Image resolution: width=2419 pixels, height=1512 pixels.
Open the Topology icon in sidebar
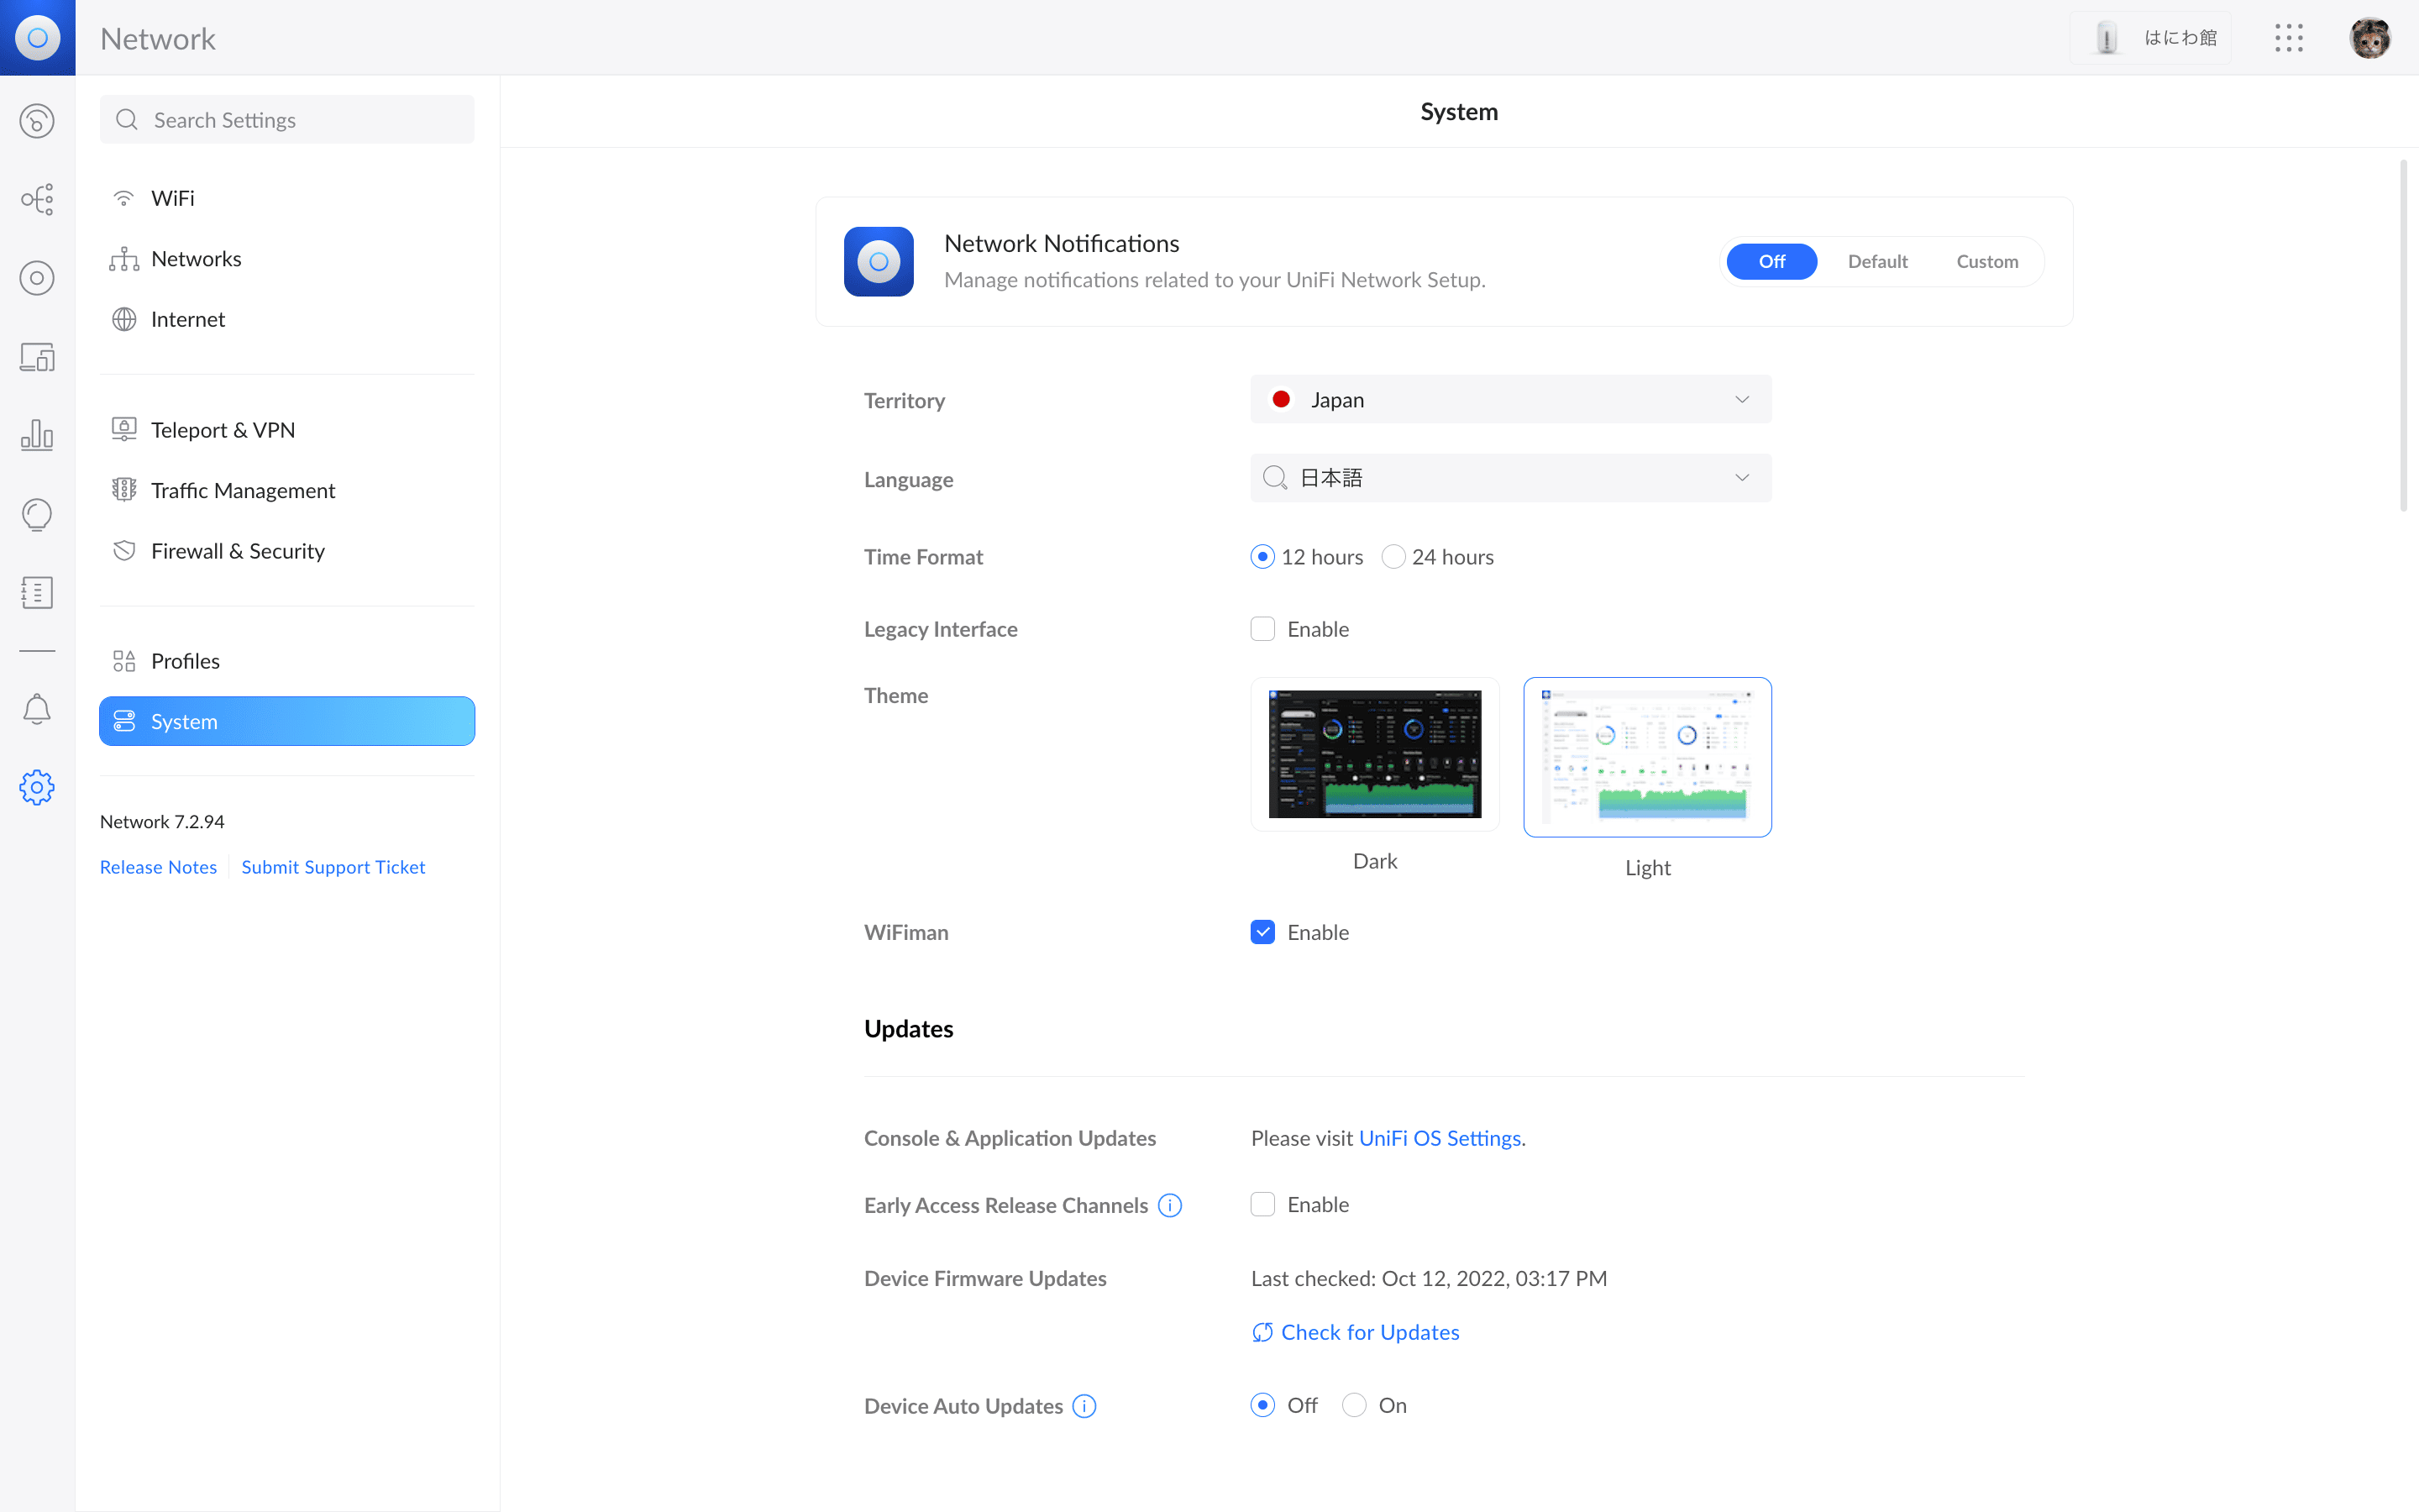(x=37, y=199)
